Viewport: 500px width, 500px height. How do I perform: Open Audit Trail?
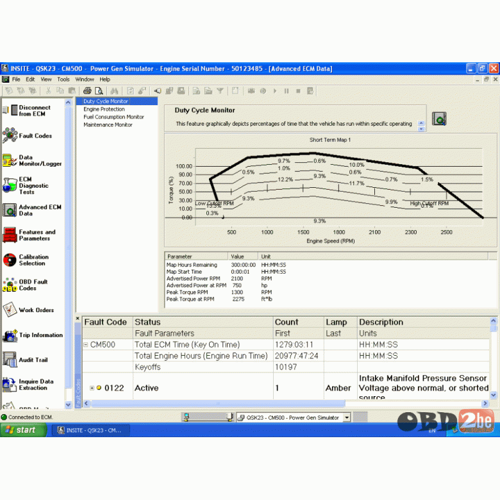click(x=25, y=360)
